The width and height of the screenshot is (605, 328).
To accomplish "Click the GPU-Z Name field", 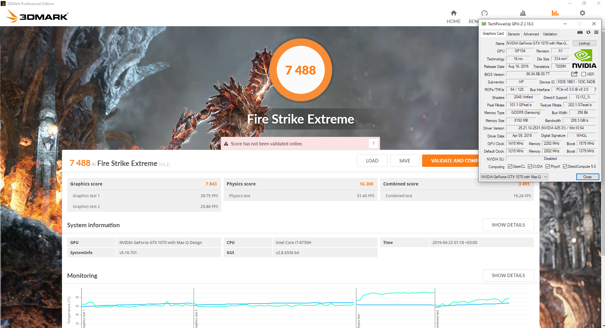I will pyautogui.click(x=538, y=43).
